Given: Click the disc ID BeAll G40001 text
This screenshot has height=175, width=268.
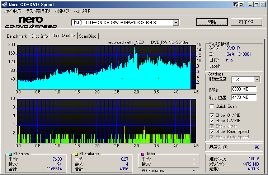Looking at the screenshot, I should tap(239, 54).
